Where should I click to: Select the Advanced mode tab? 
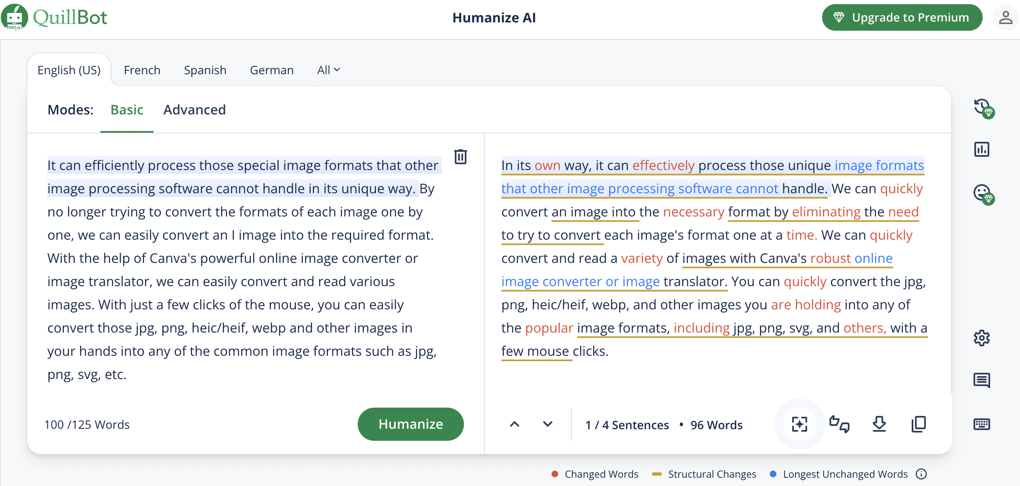point(195,110)
